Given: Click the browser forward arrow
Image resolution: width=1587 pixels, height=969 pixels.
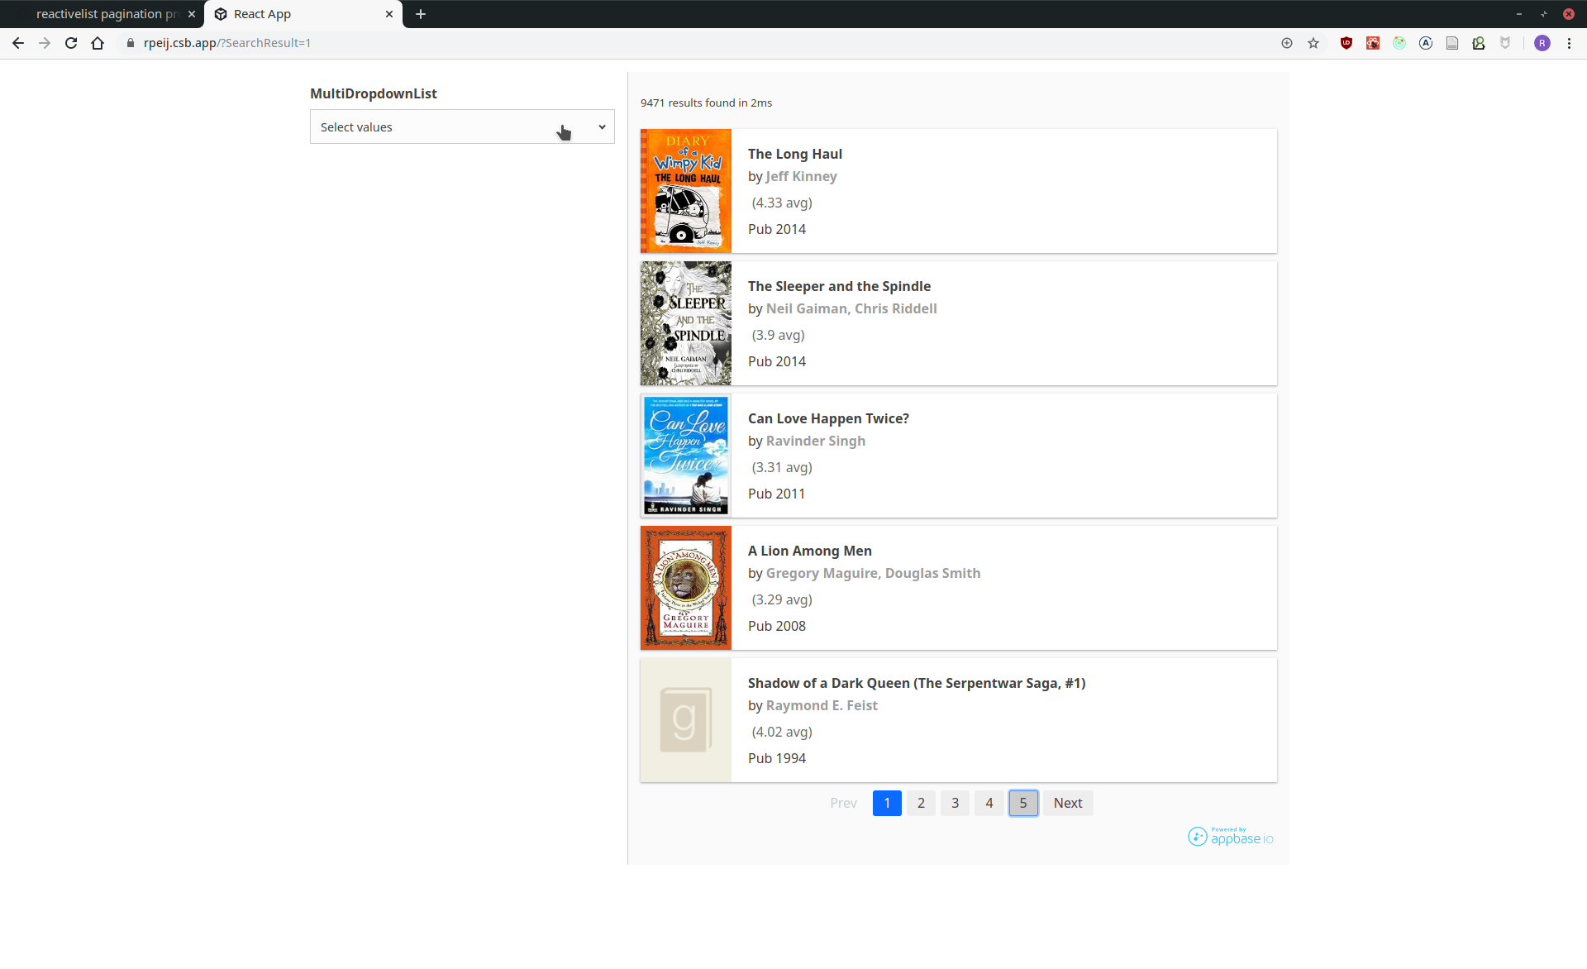Looking at the screenshot, I should point(45,43).
